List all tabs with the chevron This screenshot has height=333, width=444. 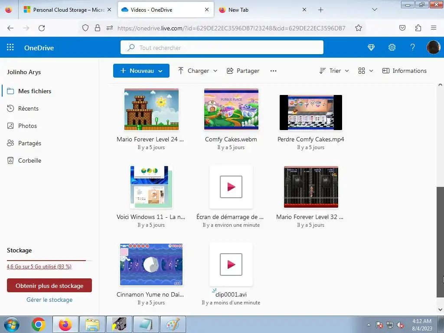coord(374,10)
